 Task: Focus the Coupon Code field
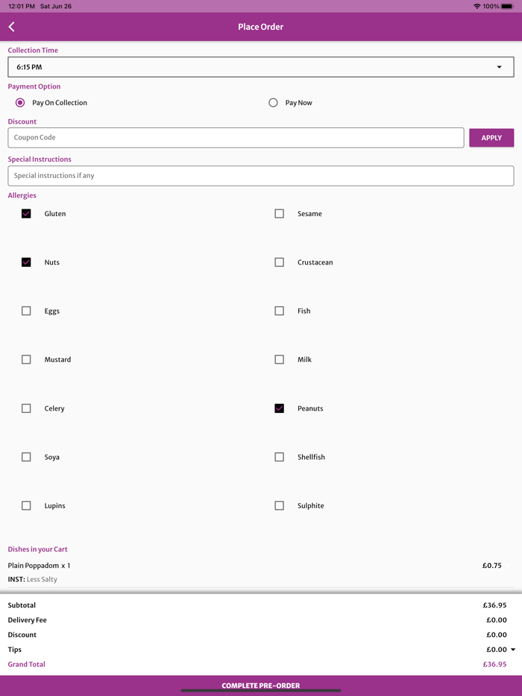tap(236, 138)
